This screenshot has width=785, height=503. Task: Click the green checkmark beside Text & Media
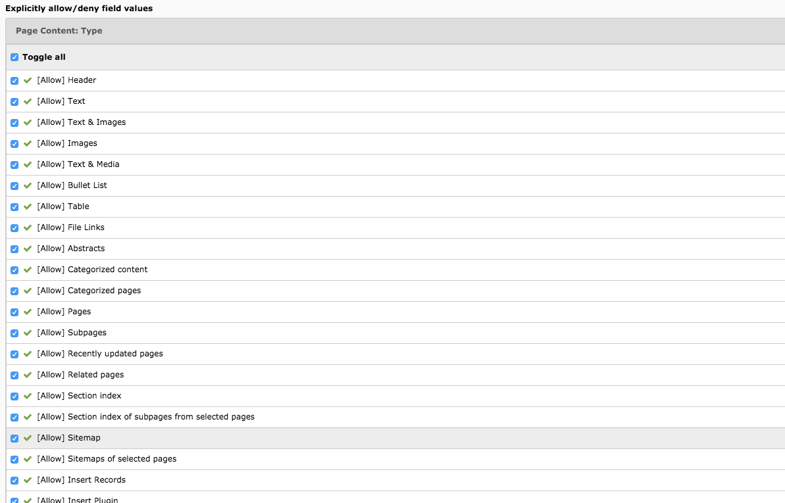click(x=28, y=164)
